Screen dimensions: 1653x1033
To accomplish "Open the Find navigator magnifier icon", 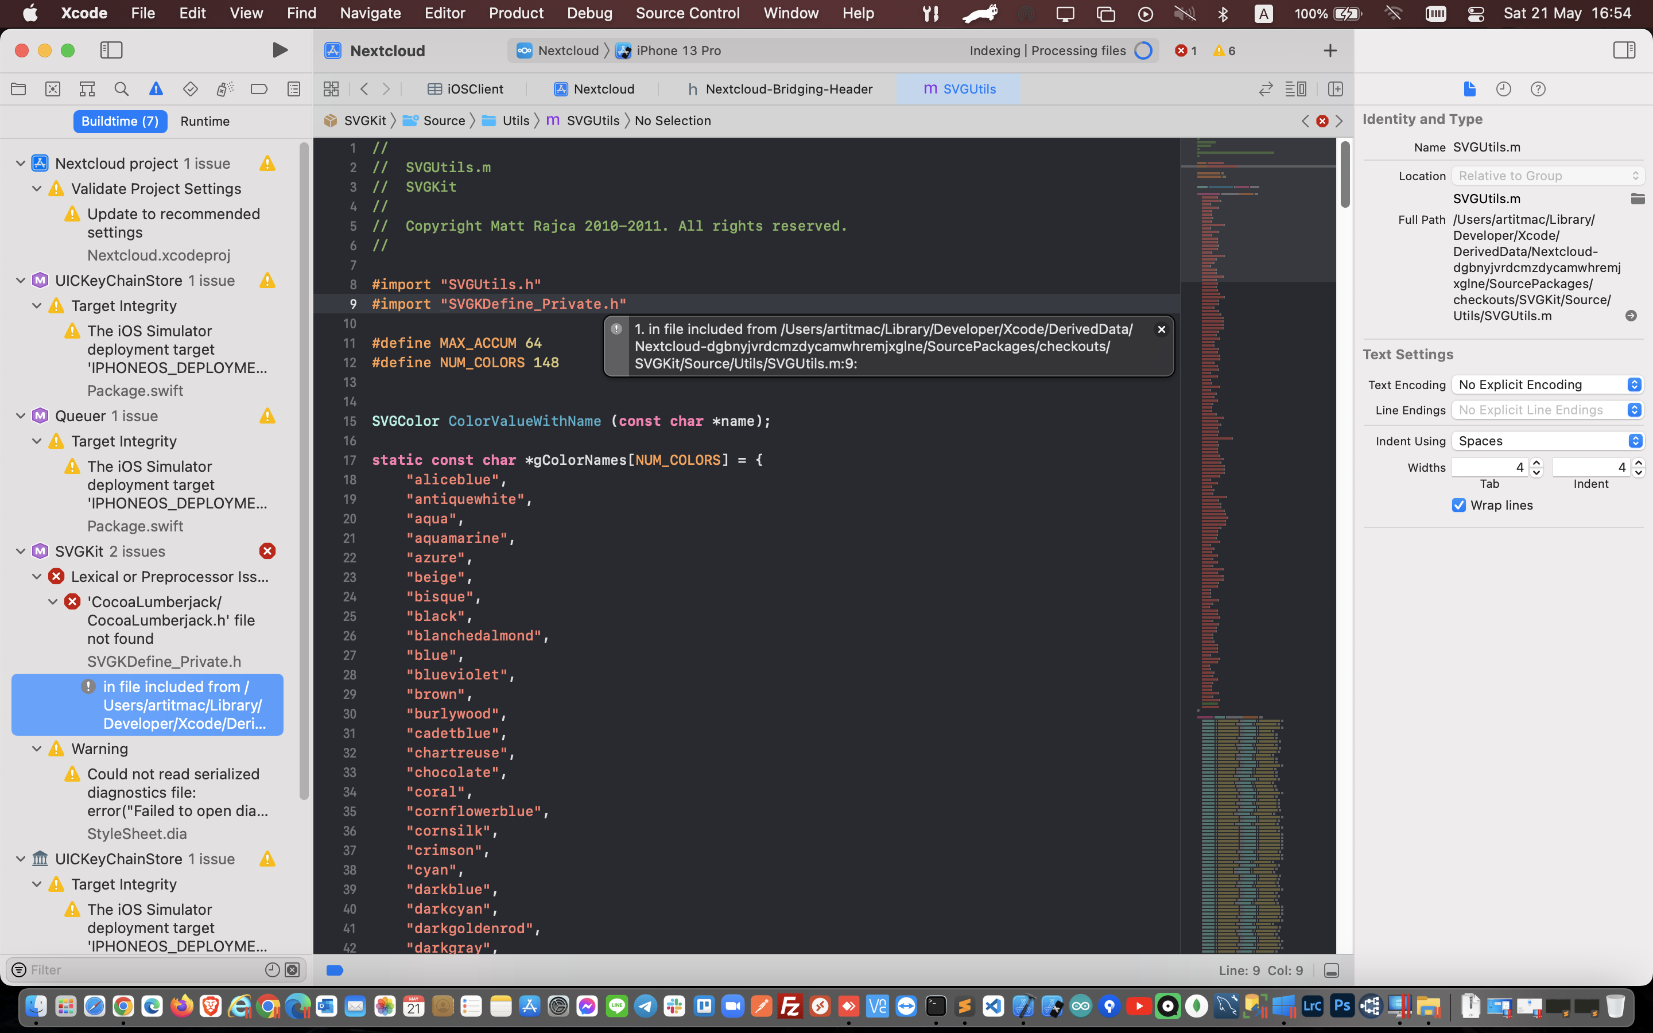I will point(122,89).
